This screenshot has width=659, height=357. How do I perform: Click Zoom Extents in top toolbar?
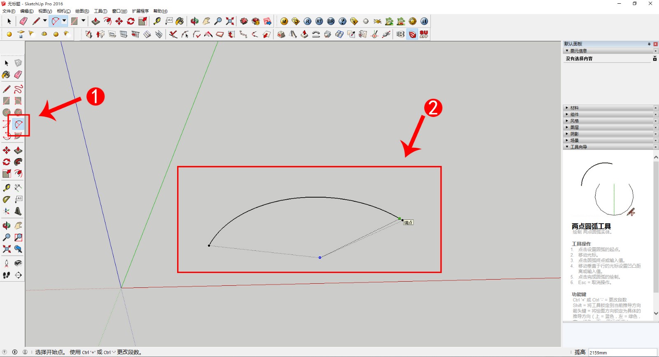[230, 21]
